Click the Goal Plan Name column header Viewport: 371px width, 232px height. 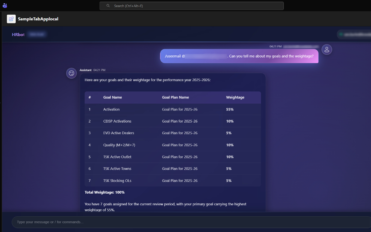click(175, 97)
